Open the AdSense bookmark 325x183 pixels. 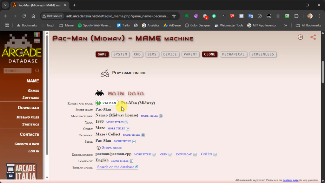coord(172,25)
